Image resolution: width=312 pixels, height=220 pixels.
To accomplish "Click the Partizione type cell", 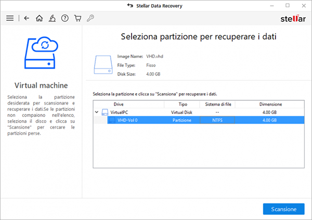I will tap(182, 120).
